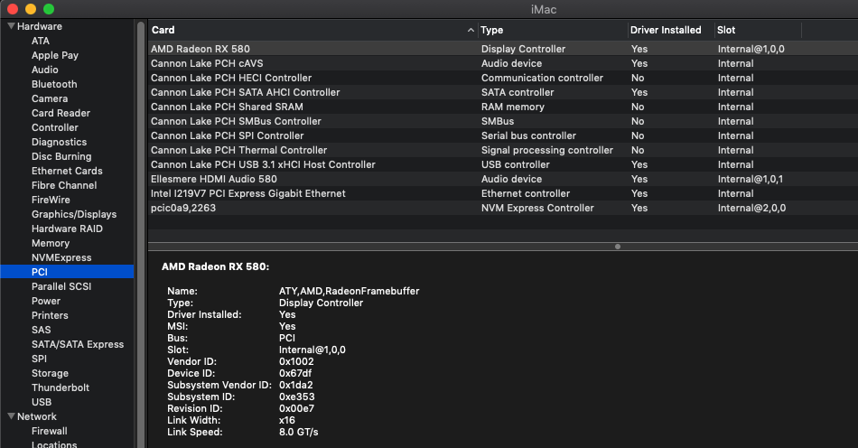Select Cannon Lake PCH SPI Controller row
Screen dimensions: 858x448
click(x=503, y=135)
